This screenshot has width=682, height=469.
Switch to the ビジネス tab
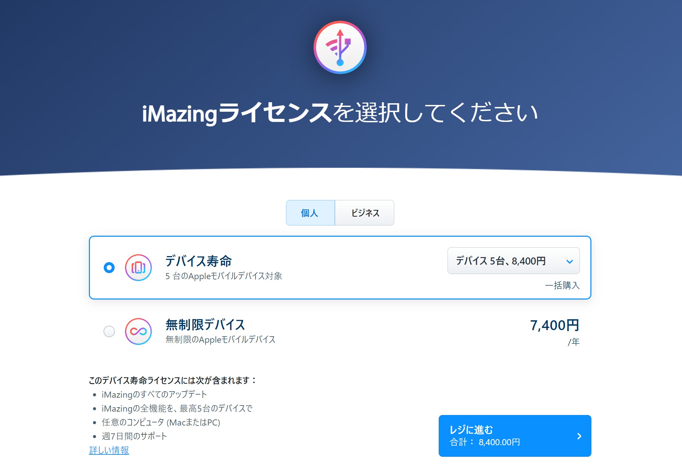pos(364,213)
